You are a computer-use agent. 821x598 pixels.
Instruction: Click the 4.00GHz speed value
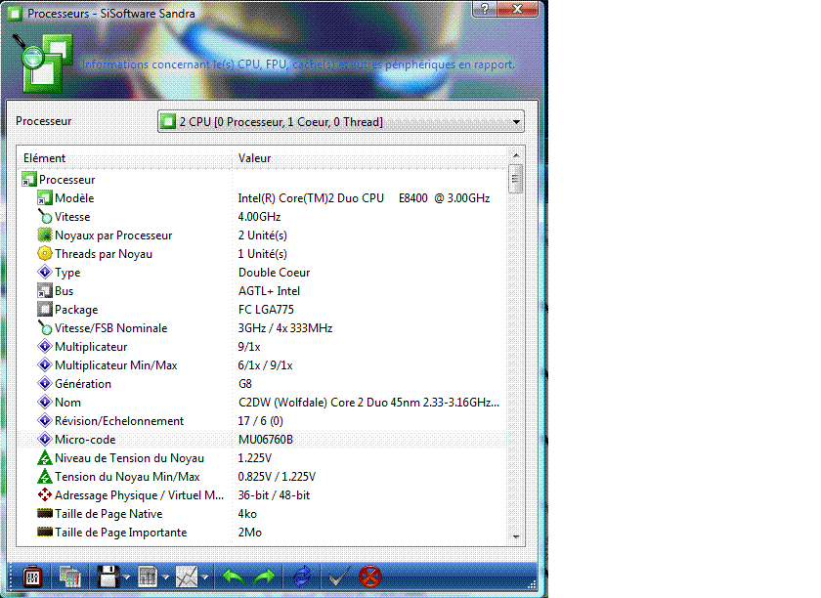coord(259,217)
